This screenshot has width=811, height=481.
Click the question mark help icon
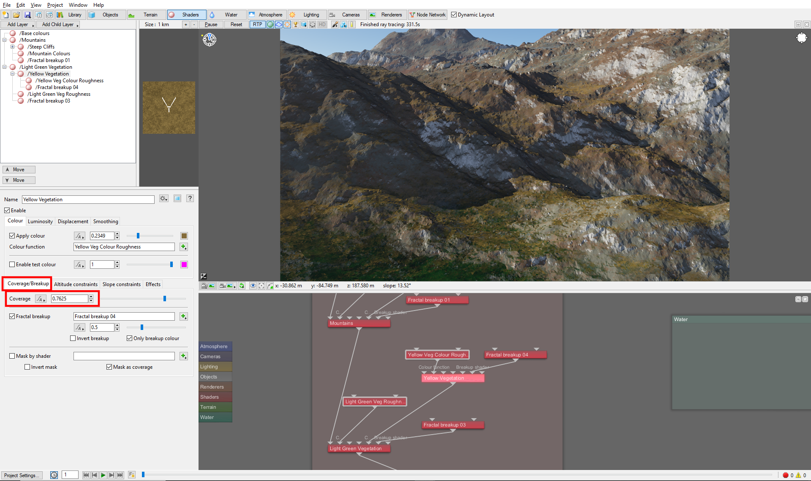pos(190,198)
